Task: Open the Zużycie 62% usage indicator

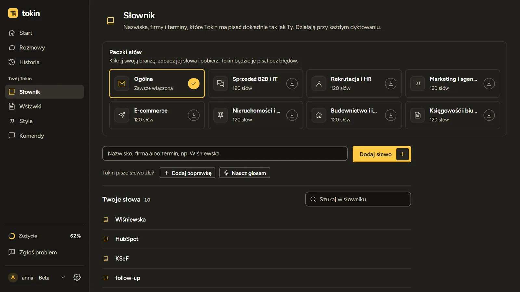Action: point(45,236)
